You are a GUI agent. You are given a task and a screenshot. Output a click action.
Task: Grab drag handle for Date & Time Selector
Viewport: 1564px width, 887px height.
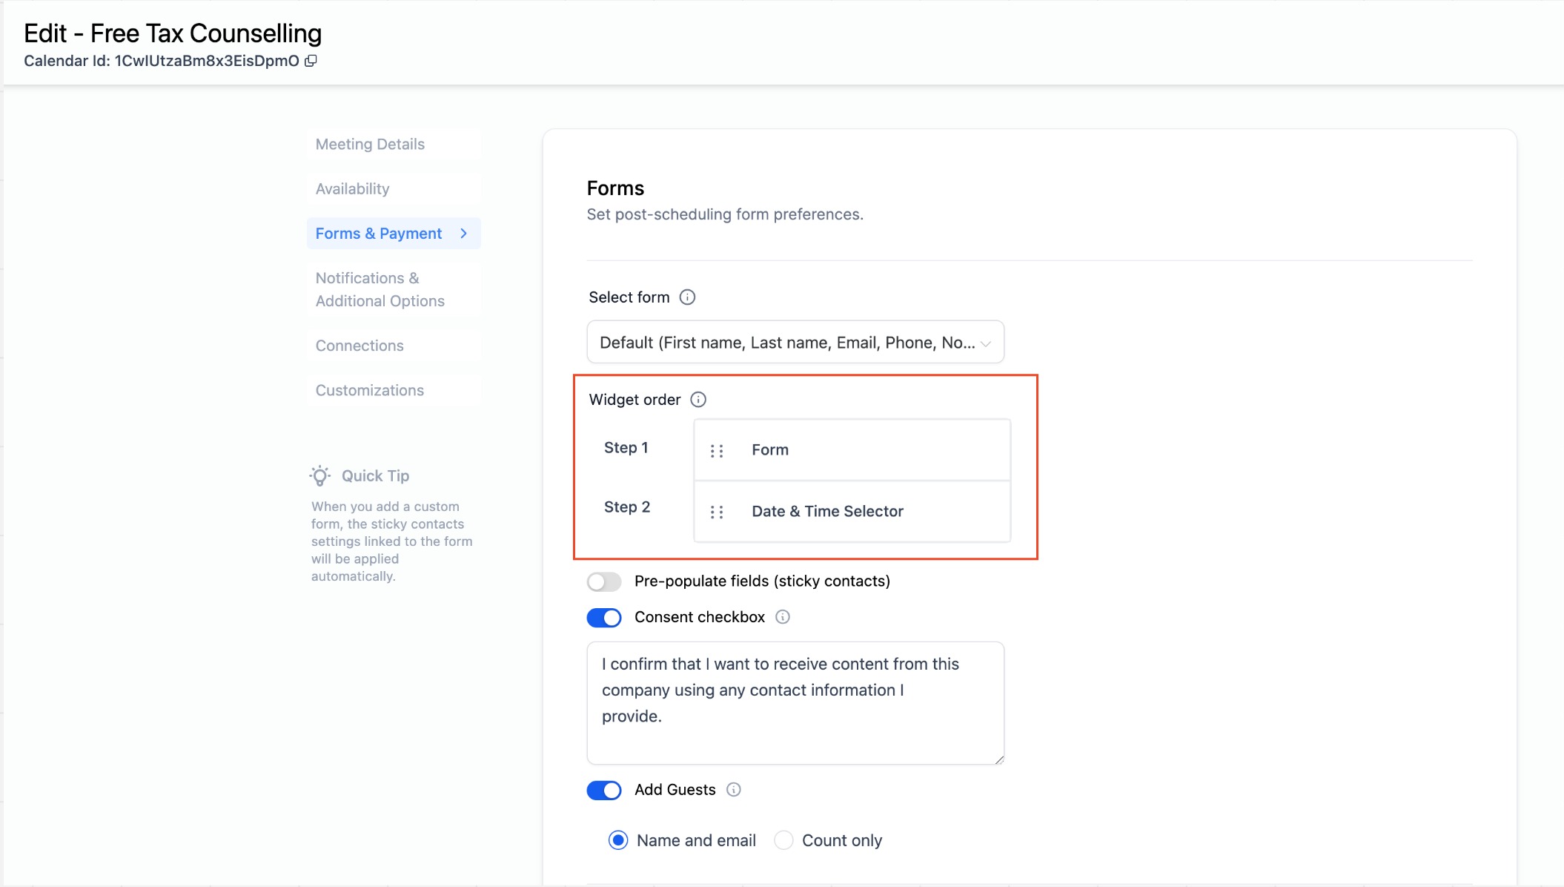pos(717,512)
